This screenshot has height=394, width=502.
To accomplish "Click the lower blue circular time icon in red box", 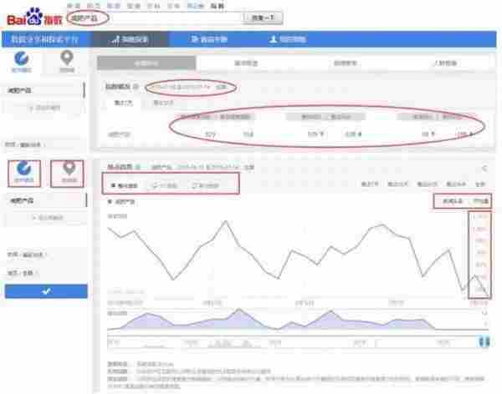I will [23, 172].
